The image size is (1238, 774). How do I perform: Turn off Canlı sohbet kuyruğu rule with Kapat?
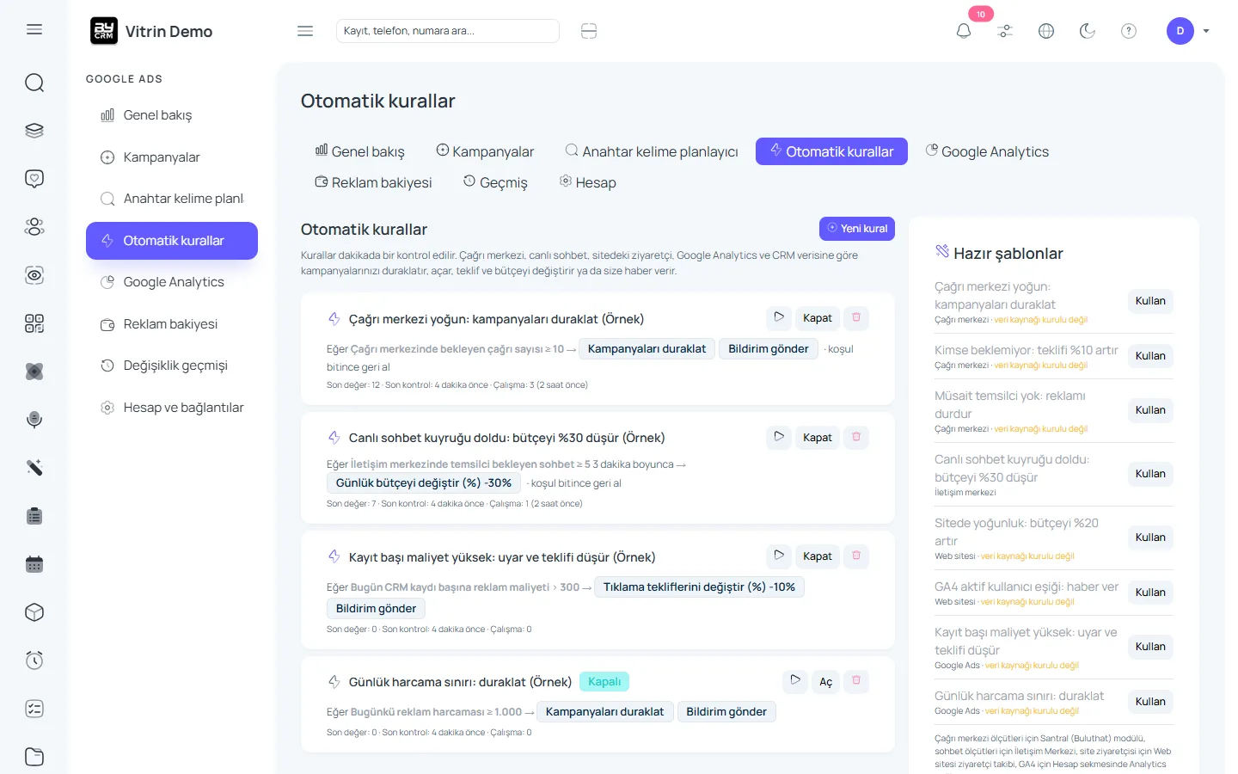(x=818, y=438)
